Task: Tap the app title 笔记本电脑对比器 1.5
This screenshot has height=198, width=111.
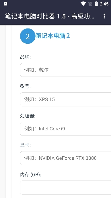Action: (35, 16)
